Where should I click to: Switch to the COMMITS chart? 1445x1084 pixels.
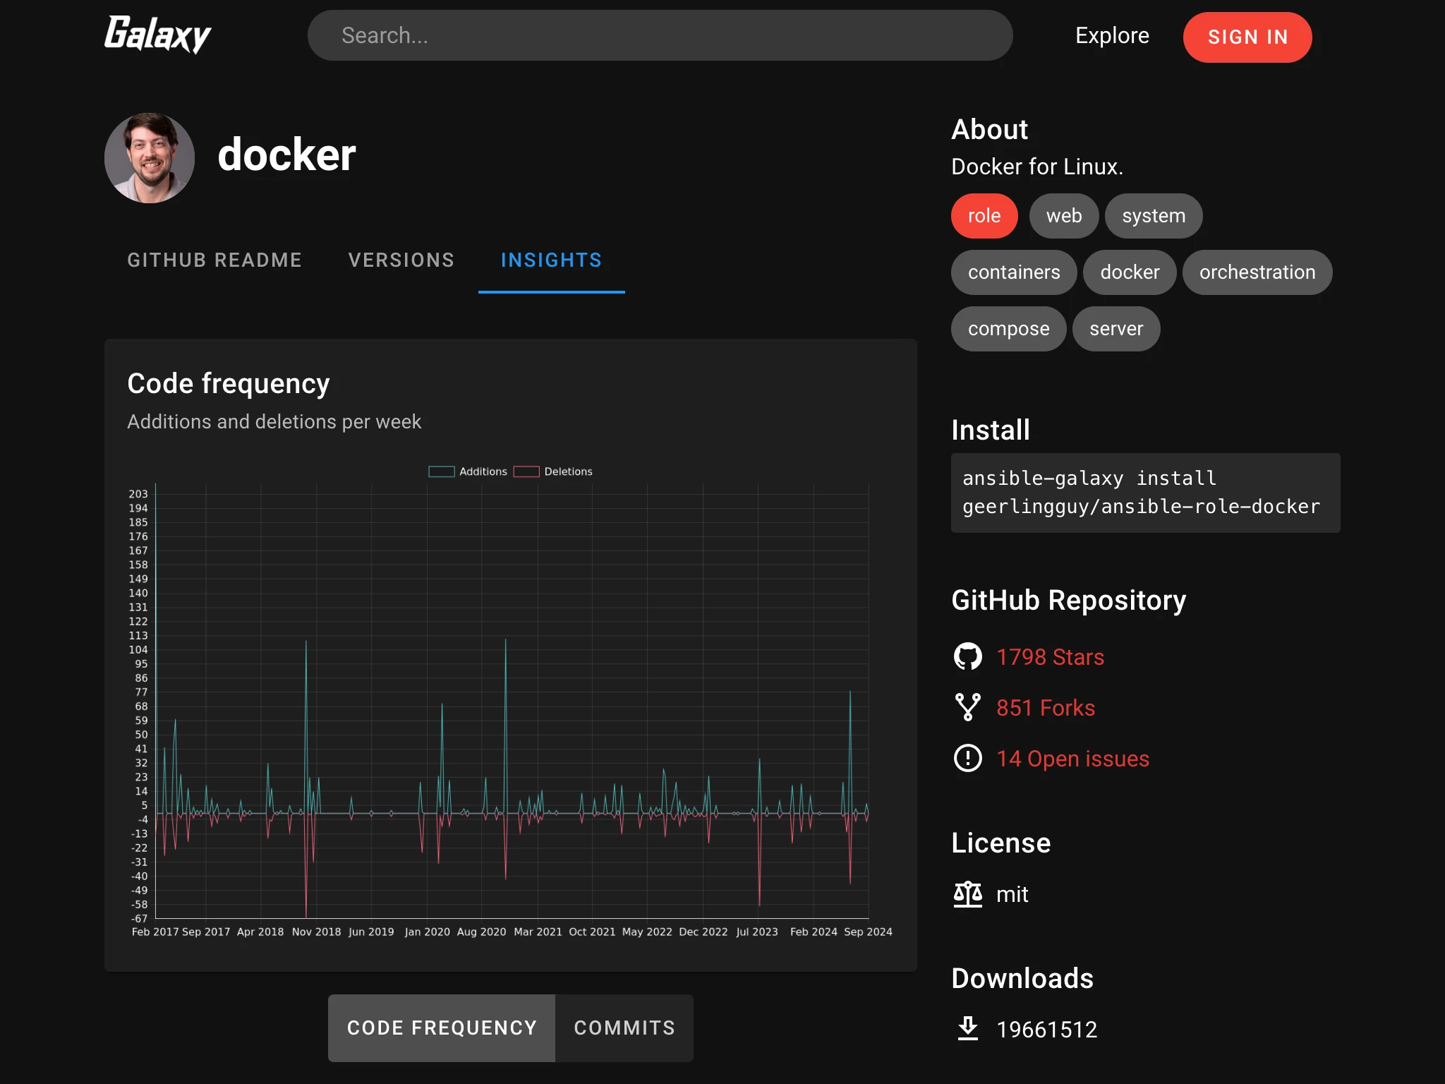(624, 1028)
